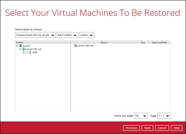Open the Items per page dropdown
Image resolution: width=186 pixels, height=134 pixels.
pyautogui.click(x=141, y=116)
